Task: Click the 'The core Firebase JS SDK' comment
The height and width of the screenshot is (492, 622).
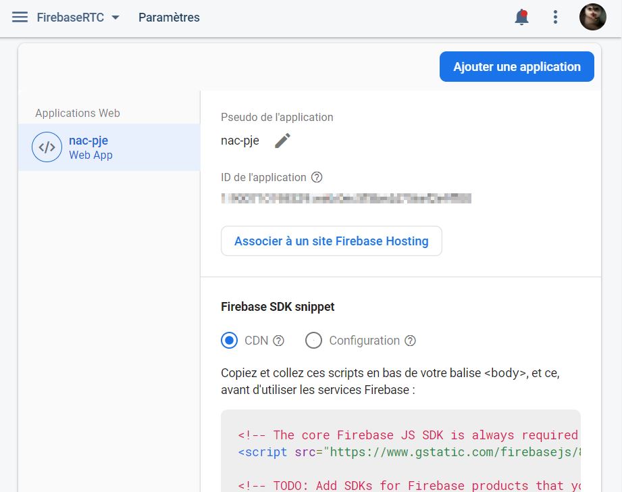Action: pos(408,435)
